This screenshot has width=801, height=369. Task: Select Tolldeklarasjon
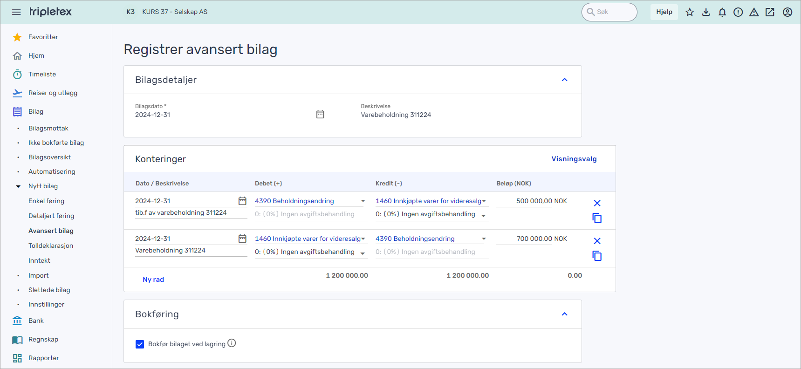point(51,246)
